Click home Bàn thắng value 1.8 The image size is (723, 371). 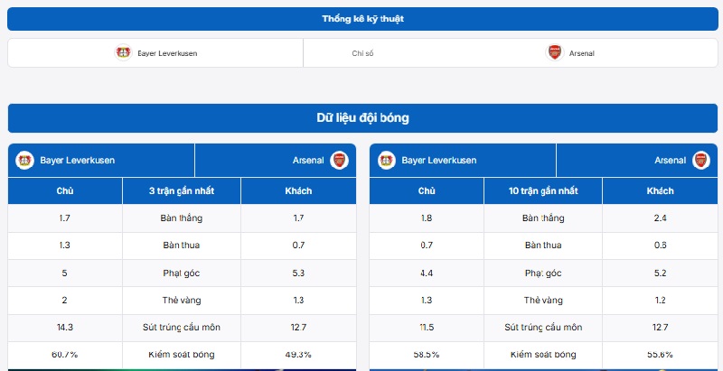coord(427,218)
